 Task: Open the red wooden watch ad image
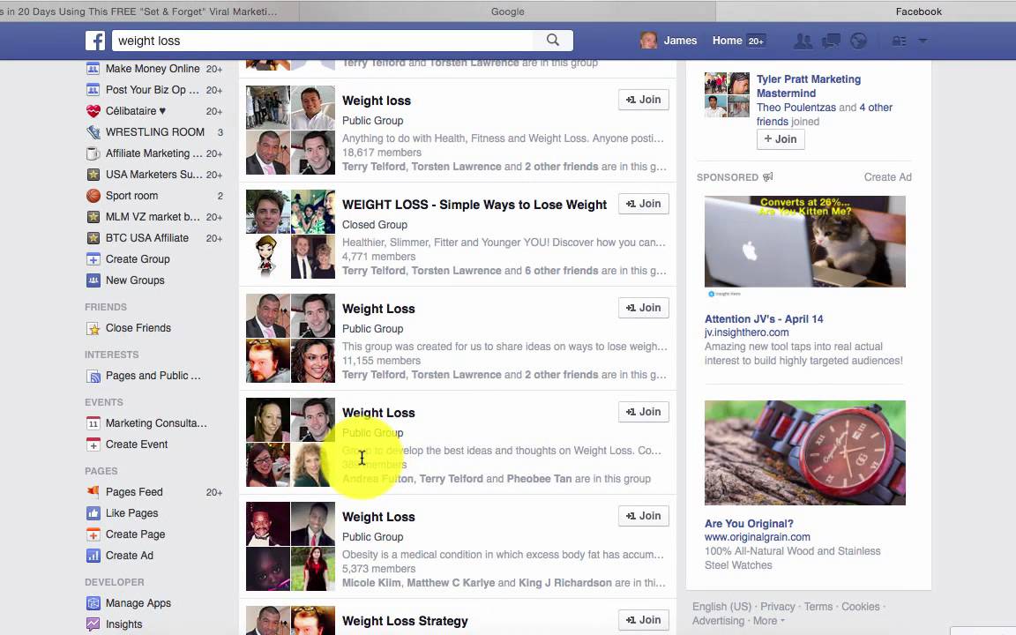coord(804,453)
